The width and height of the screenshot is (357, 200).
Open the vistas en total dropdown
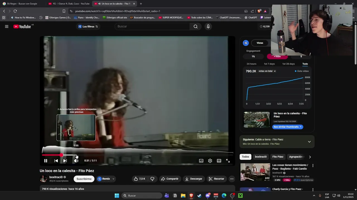[267, 71]
